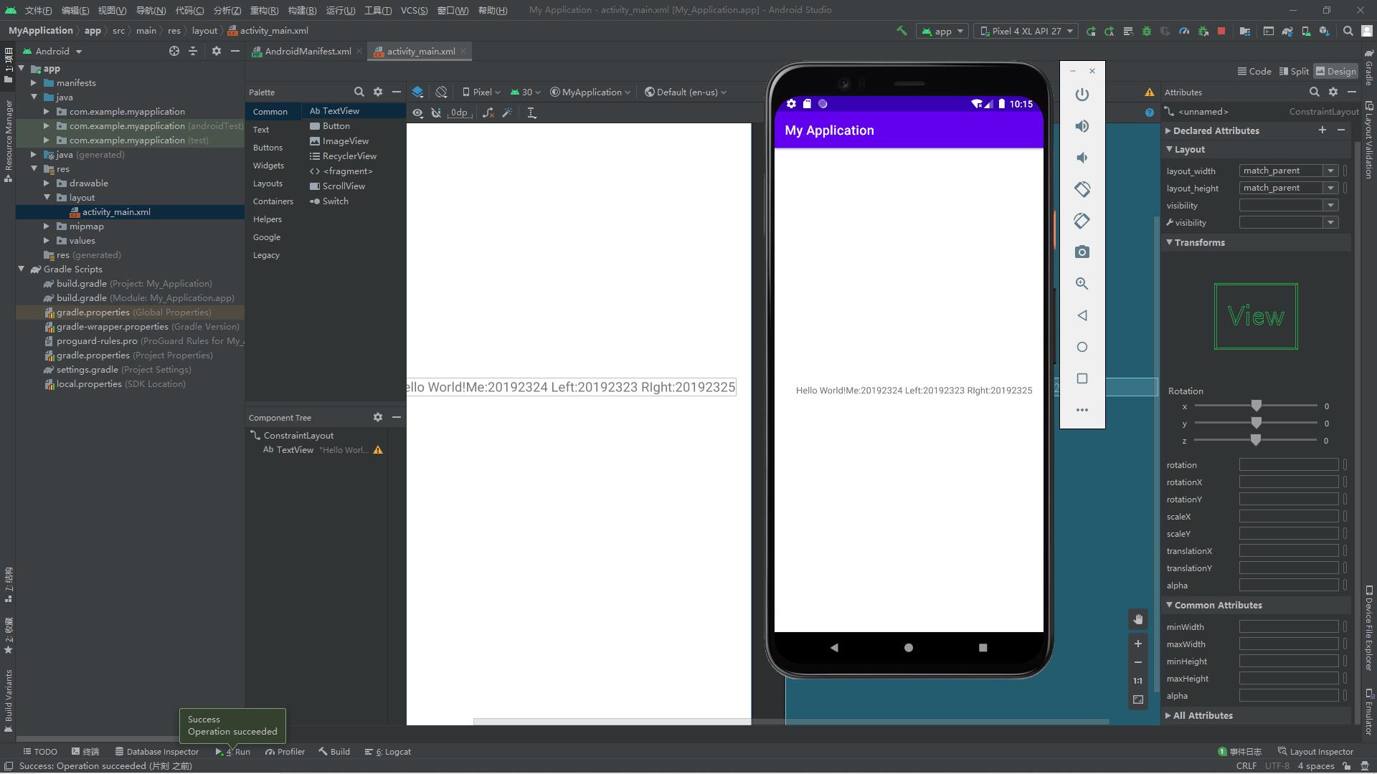
Task: Click Infer Constraints magic wand icon
Action: tap(507, 113)
